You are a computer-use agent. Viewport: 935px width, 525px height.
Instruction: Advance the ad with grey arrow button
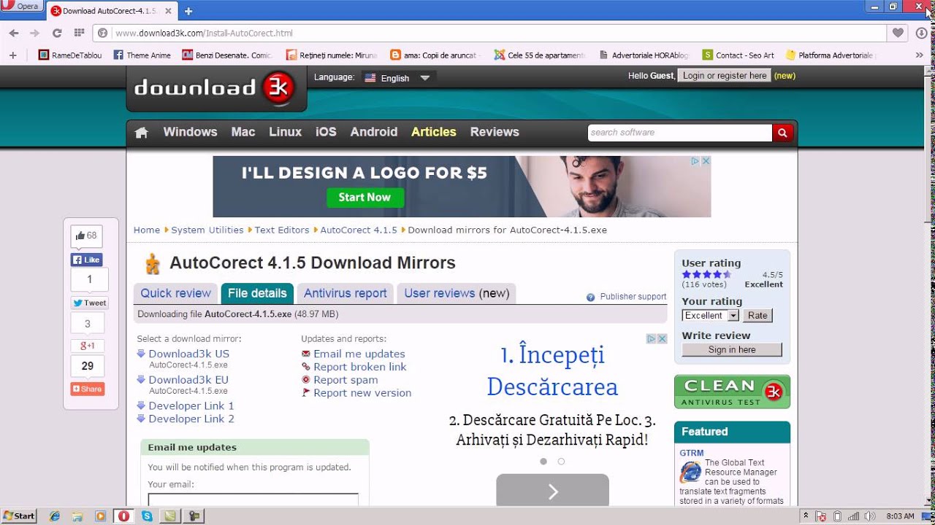pos(552,491)
